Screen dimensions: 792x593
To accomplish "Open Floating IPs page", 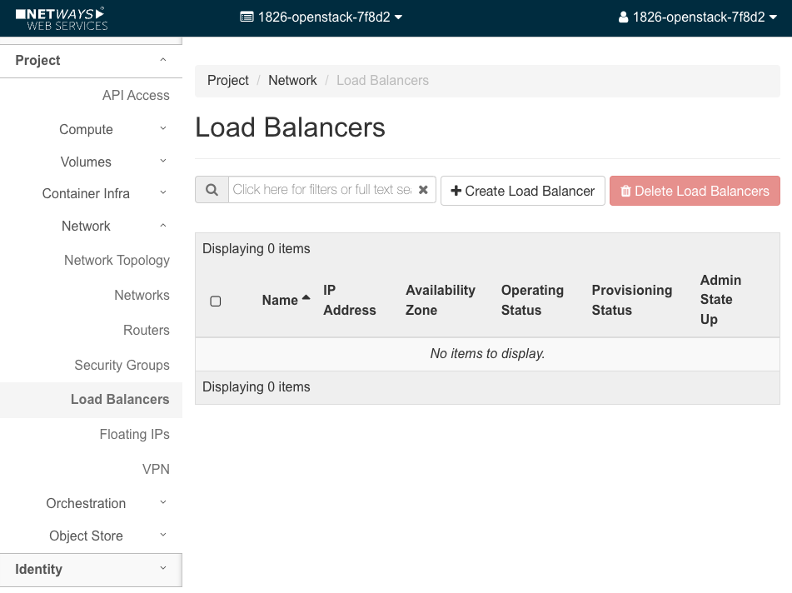I will [134, 435].
